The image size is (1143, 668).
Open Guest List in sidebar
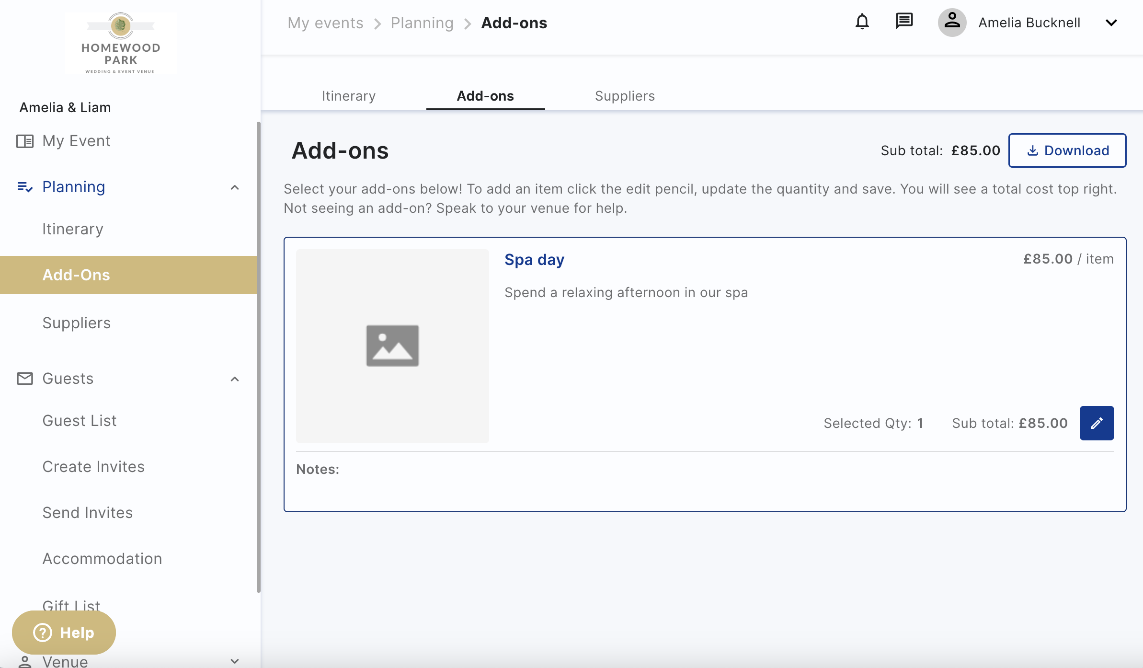click(80, 421)
